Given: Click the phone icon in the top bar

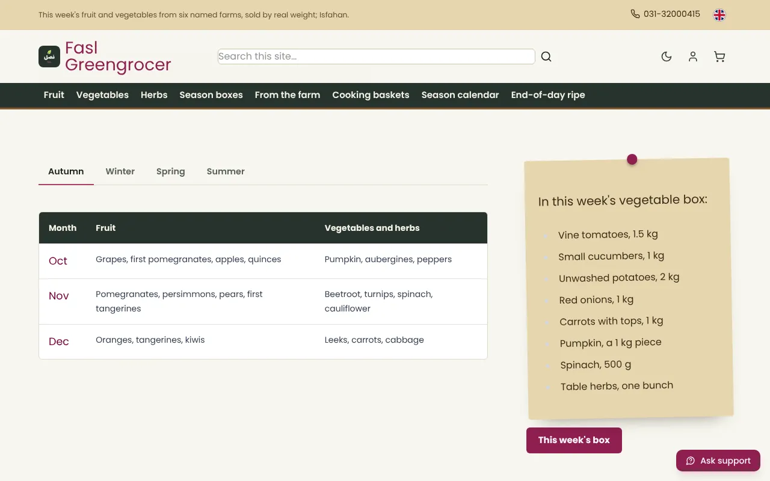Looking at the screenshot, I should click(635, 14).
